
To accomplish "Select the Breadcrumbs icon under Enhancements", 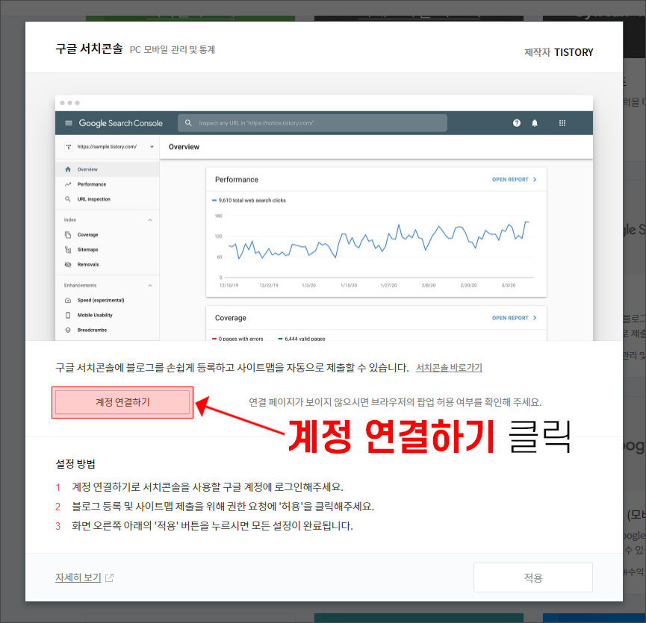I will 67,330.
